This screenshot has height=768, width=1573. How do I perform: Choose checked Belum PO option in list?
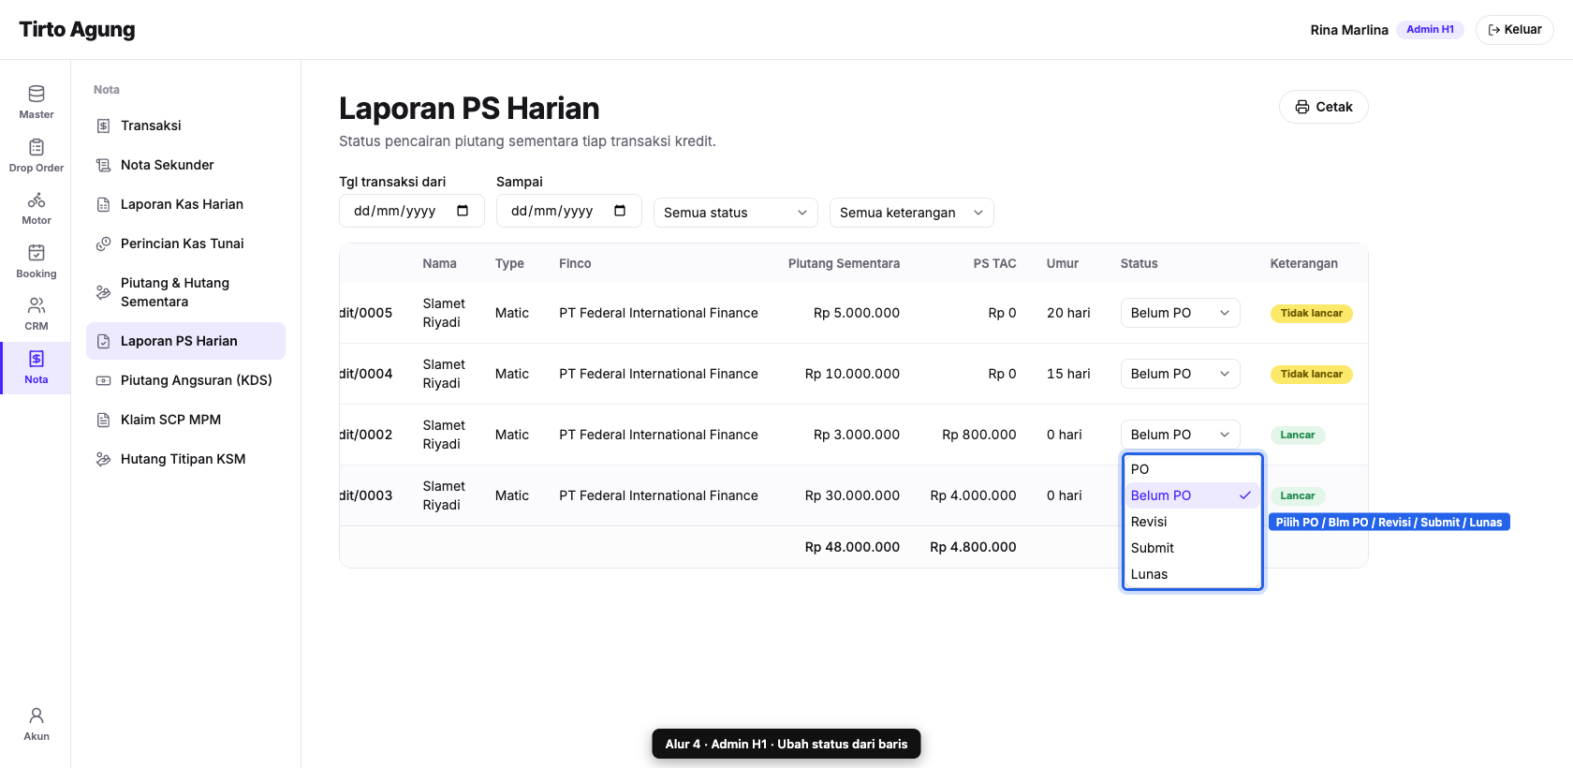coord(1192,495)
